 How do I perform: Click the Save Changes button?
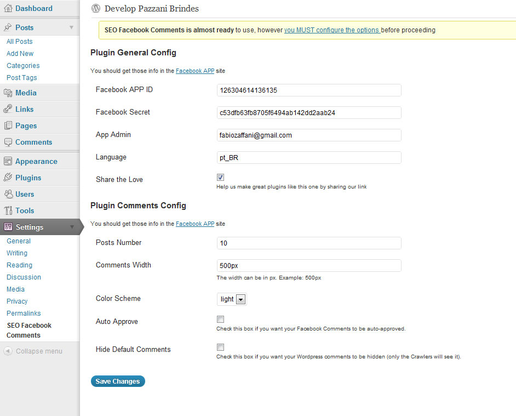pos(118,381)
